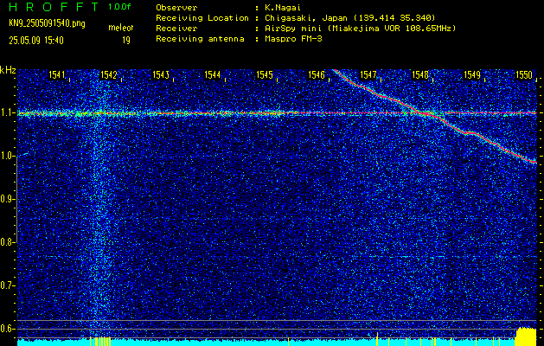544x346 pixels.
Task: Click the meteor count value 19
Action: pyautogui.click(x=126, y=41)
